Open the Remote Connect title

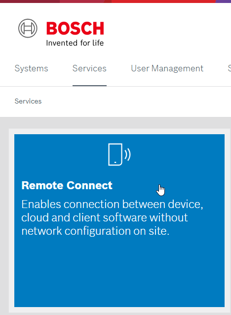[67, 185]
